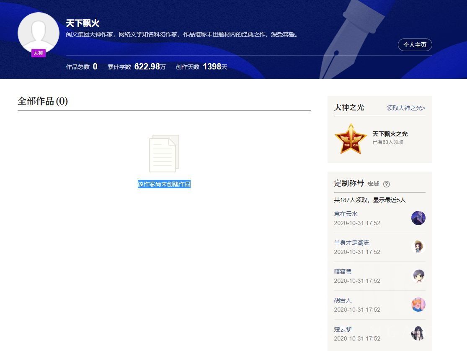Click the 楚云黎 username text

(343, 329)
